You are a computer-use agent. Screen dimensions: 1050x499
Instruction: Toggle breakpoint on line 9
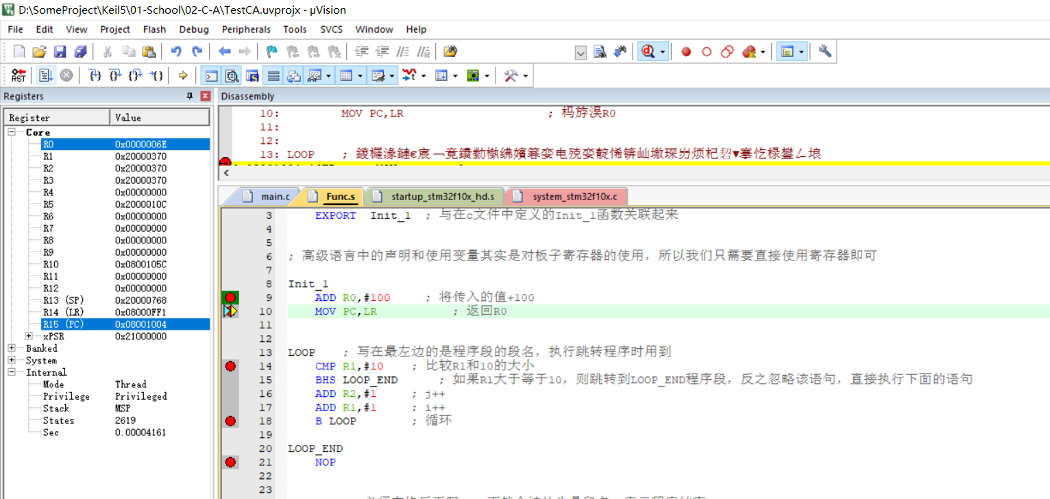pyautogui.click(x=230, y=297)
